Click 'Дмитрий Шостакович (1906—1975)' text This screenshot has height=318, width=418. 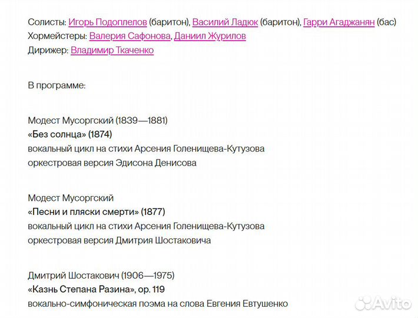(x=101, y=276)
